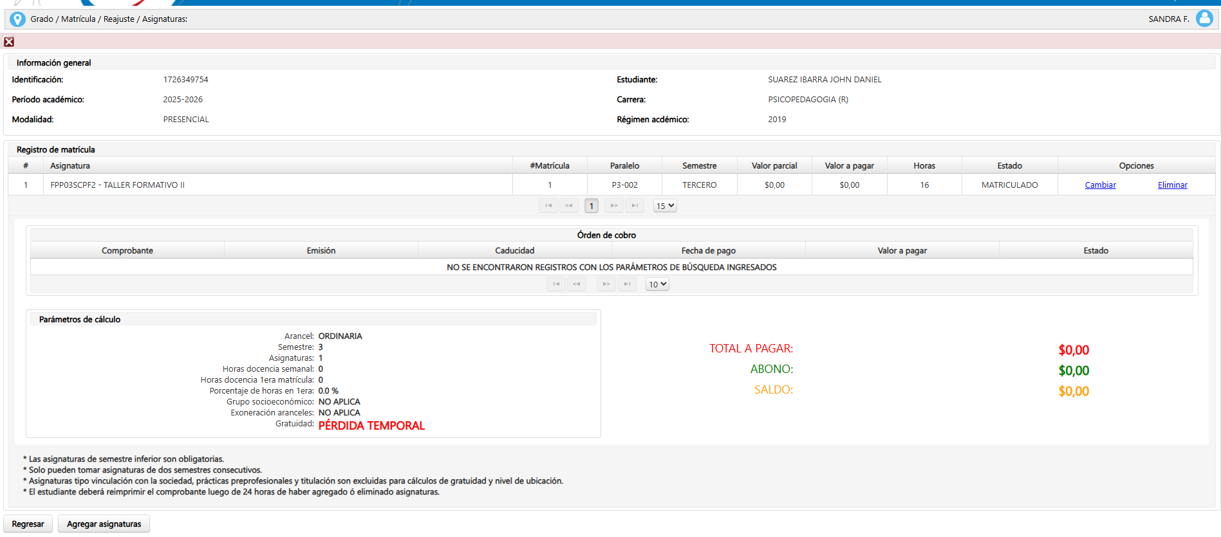Go to next page in Registro de matrícula
Image resolution: width=1221 pixels, height=537 pixels.
[x=614, y=206]
